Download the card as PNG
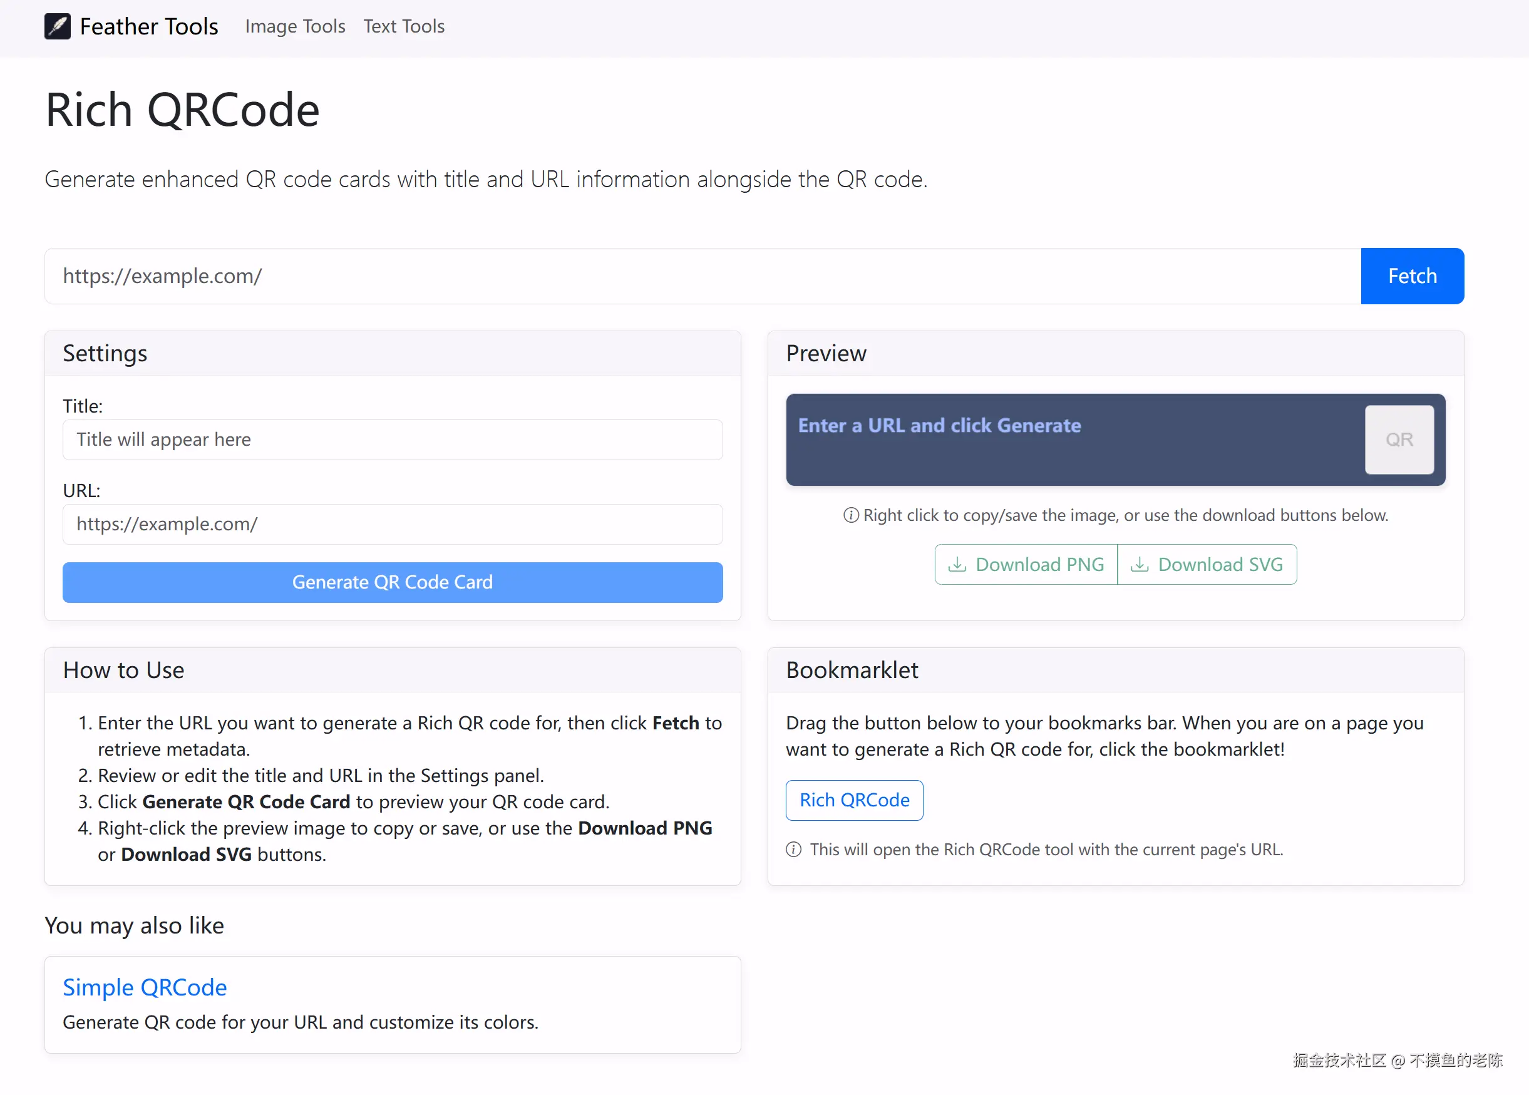 click(x=1026, y=564)
